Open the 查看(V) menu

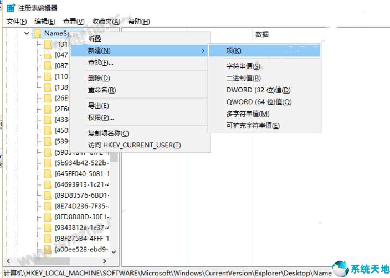click(74, 22)
